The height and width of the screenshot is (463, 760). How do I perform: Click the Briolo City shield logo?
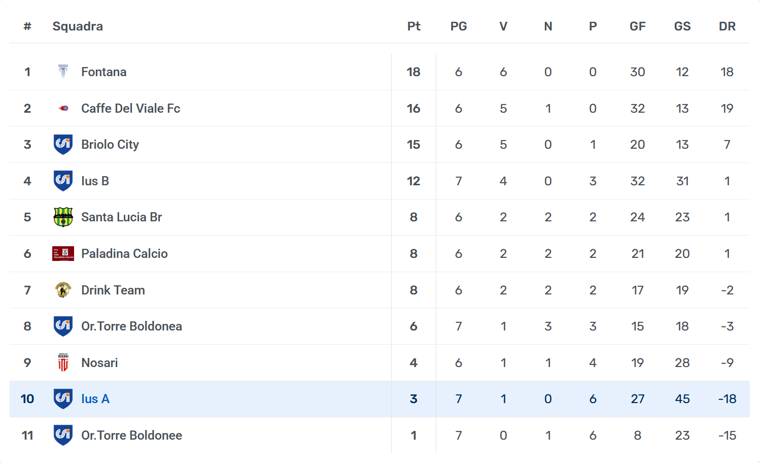tap(63, 145)
